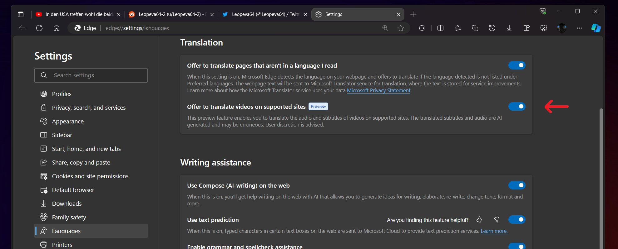618x249 pixels.
Task: Click the Translation section heading
Action: [x=201, y=42]
